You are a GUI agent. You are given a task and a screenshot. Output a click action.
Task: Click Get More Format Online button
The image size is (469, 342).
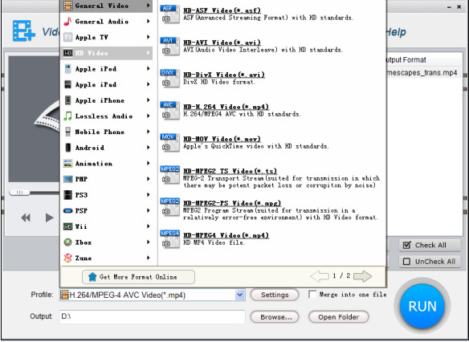coord(138,277)
